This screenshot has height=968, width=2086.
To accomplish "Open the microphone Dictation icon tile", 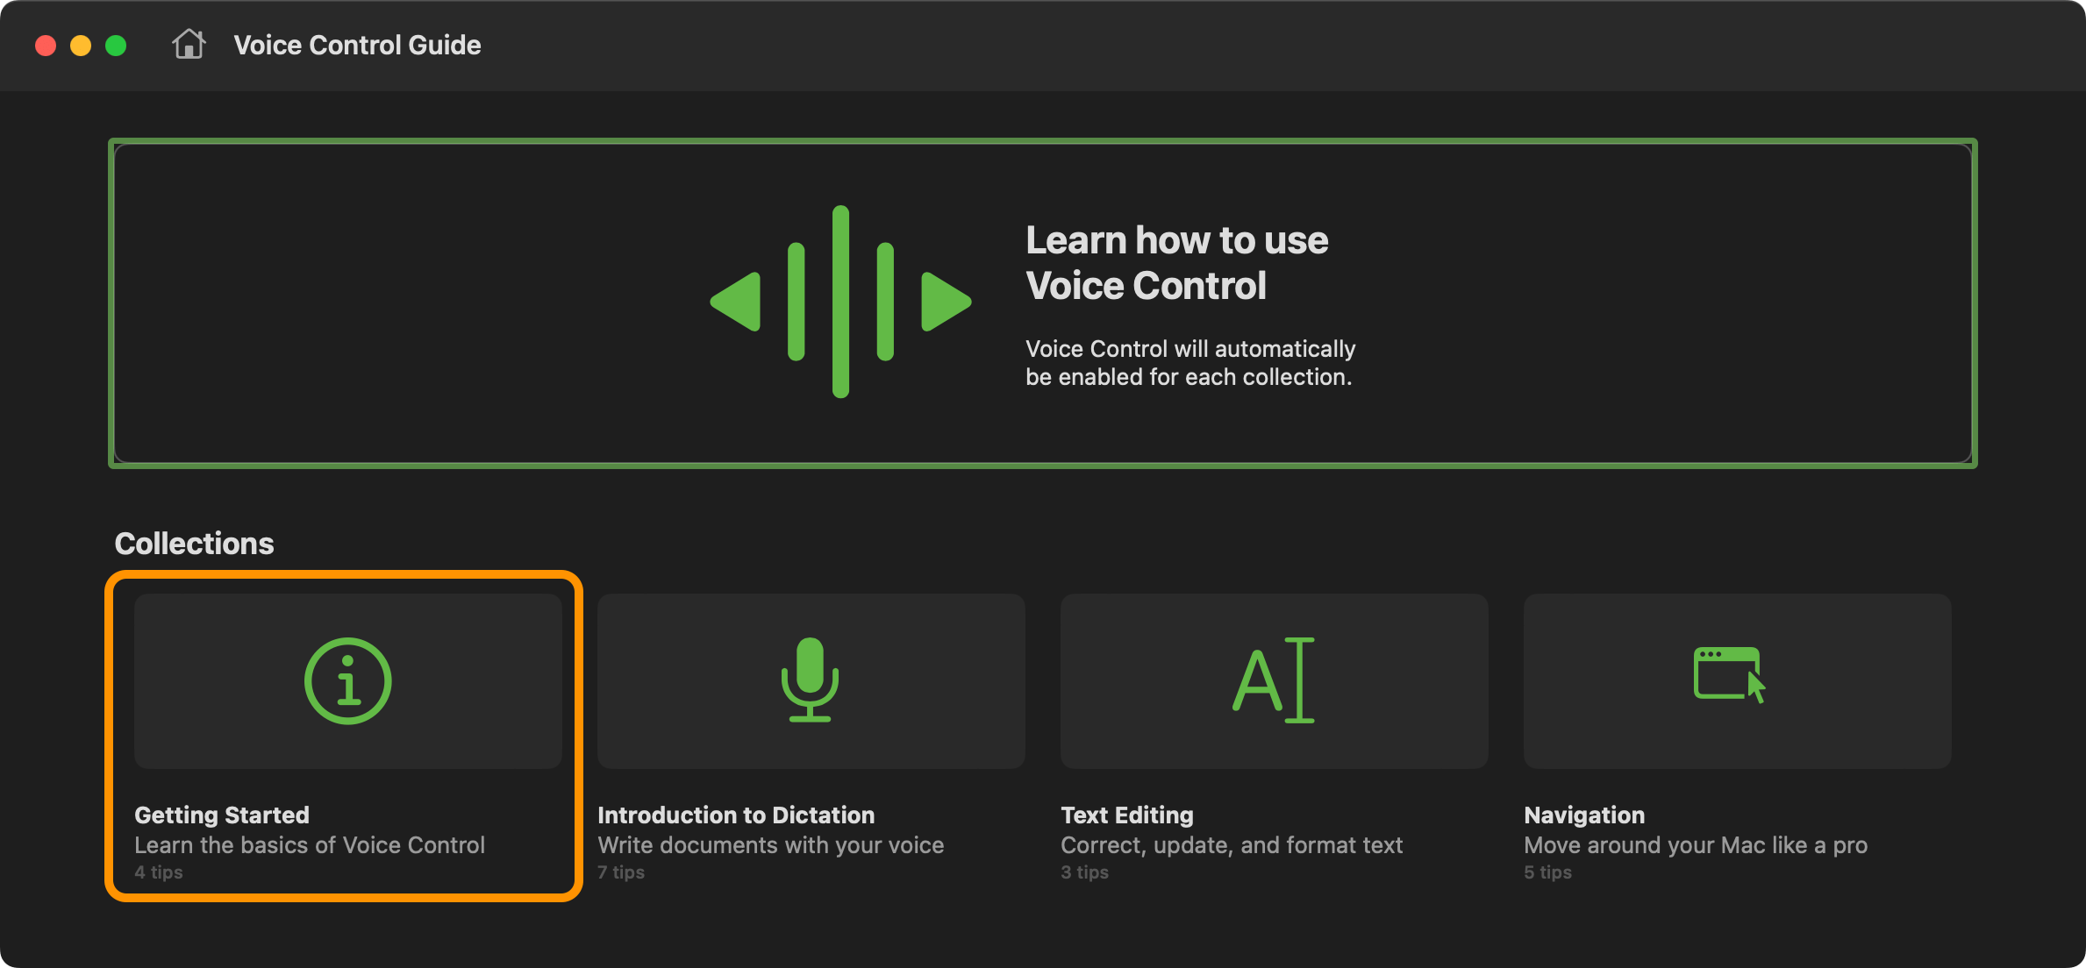I will tap(811, 681).
